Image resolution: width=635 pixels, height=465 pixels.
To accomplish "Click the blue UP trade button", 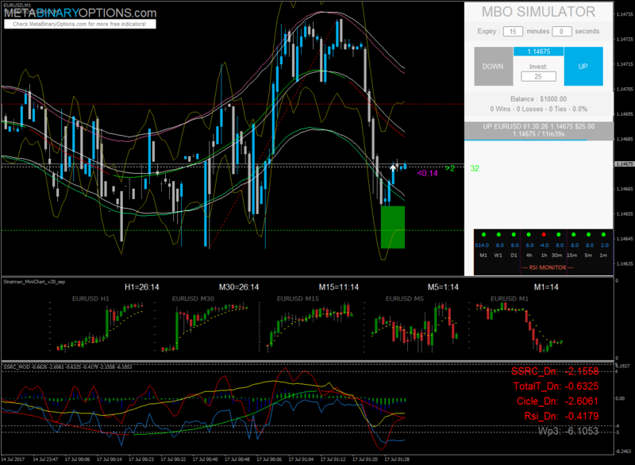I will 583,67.
